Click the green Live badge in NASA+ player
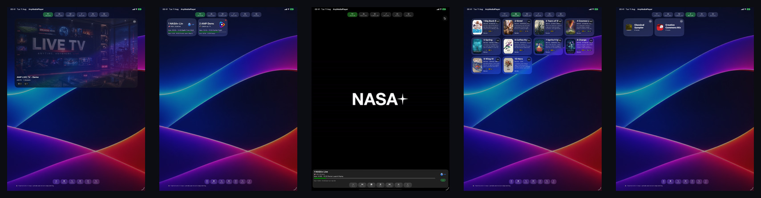This screenshot has width=761, height=198. 443,180
